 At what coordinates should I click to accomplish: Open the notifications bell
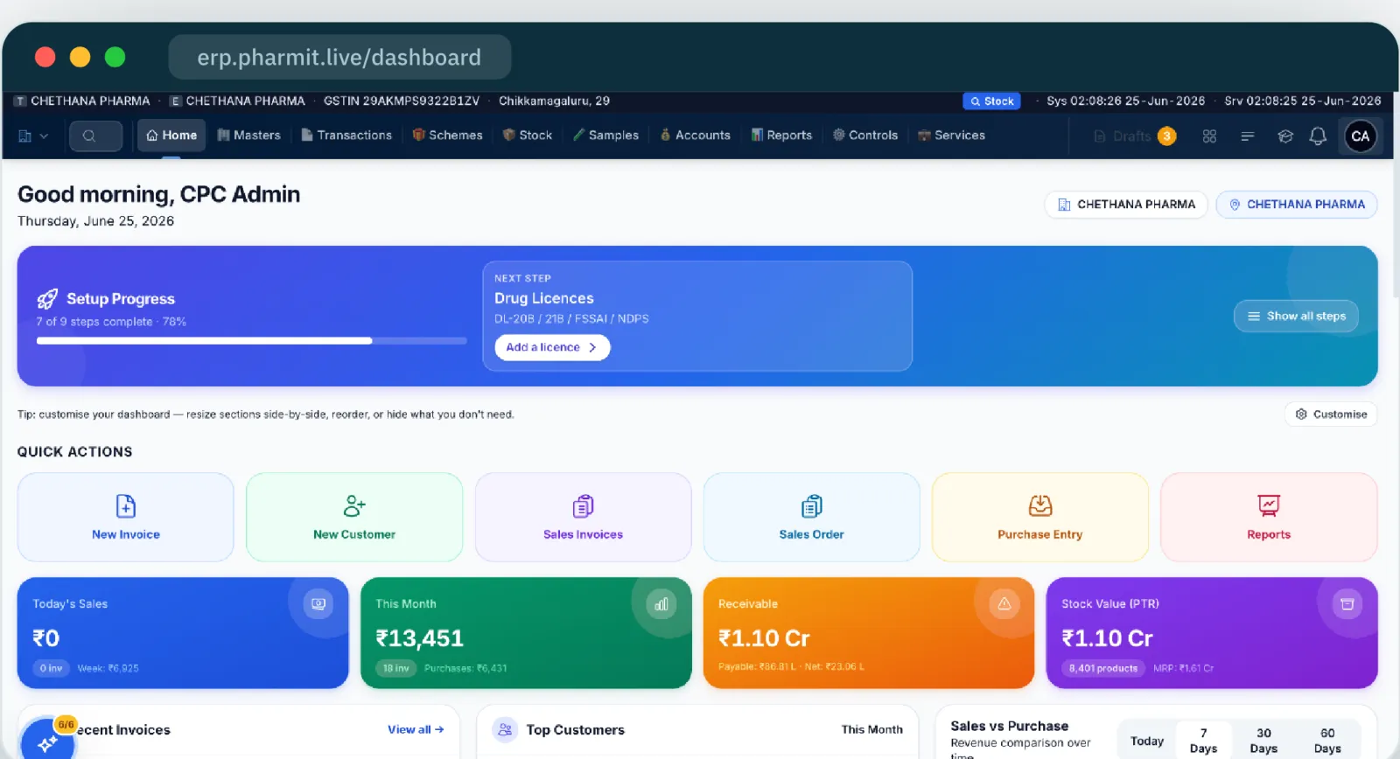(1318, 136)
